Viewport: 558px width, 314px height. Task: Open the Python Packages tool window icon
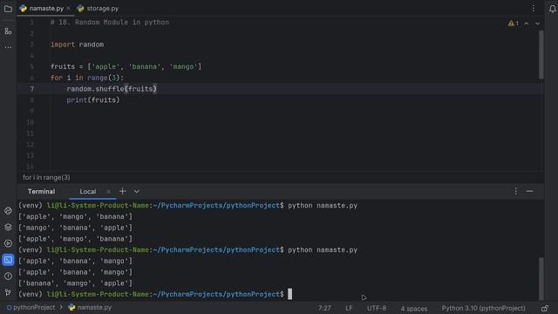pos(8,211)
